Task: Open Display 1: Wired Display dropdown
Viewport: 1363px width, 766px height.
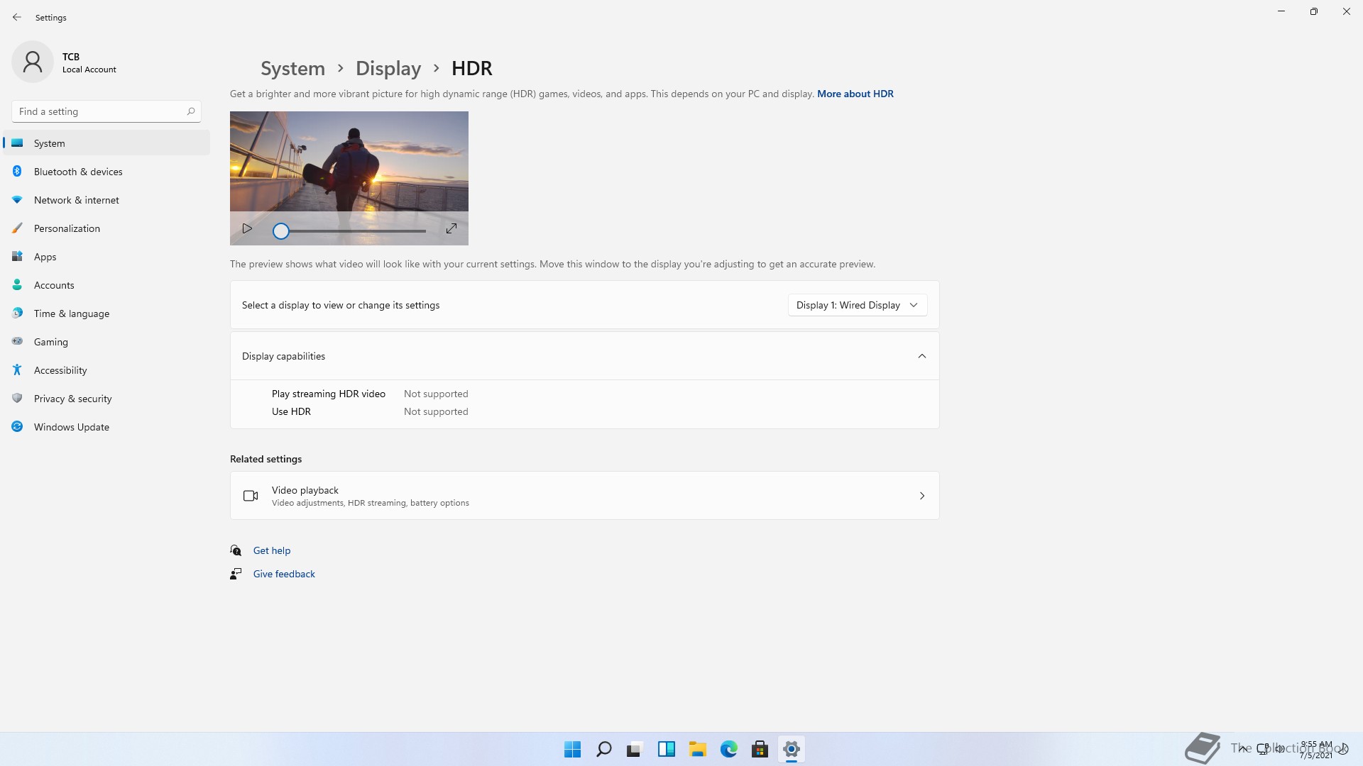Action: click(x=858, y=305)
